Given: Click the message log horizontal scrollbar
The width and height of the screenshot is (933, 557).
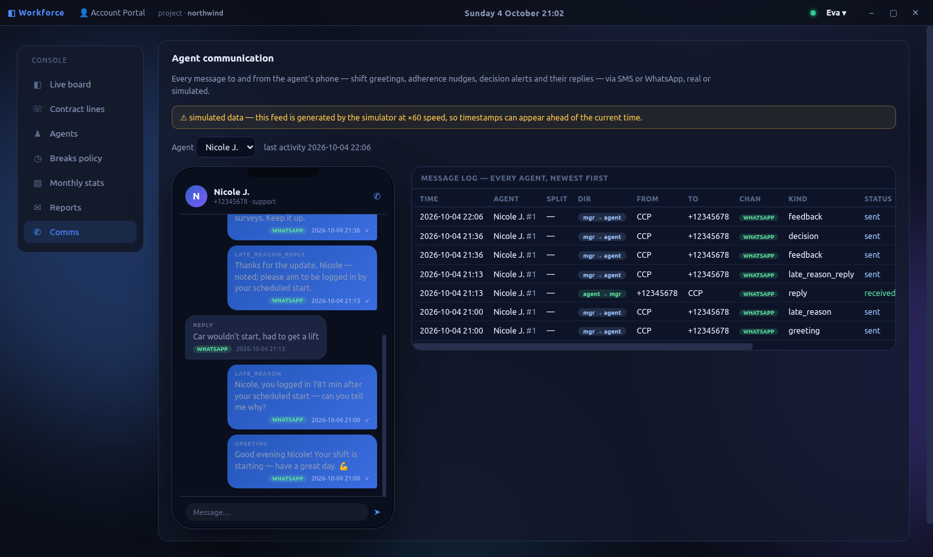Looking at the screenshot, I should pos(582,347).
